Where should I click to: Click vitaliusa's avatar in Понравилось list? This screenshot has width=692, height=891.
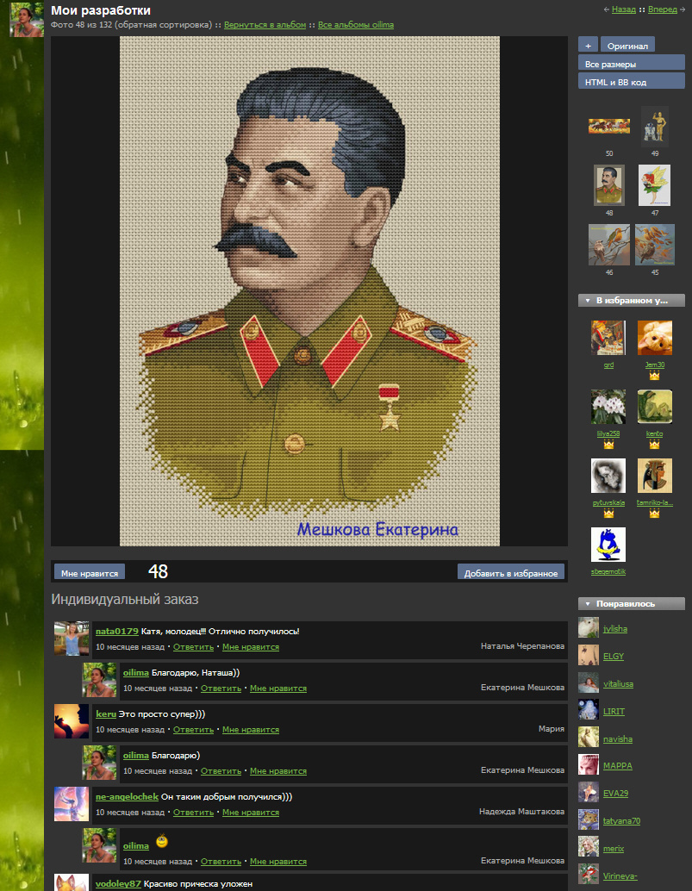click(x=589, y=682)
